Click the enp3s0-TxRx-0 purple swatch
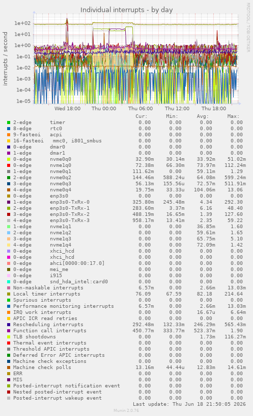This screenshot has width=253, height=416. [x=9, y=202]
